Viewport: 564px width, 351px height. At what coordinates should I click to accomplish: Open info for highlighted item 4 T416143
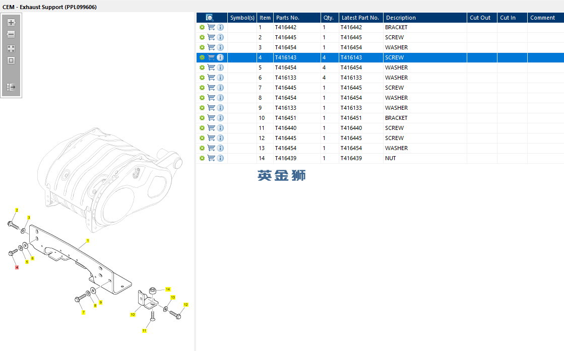tap(220, 57)
